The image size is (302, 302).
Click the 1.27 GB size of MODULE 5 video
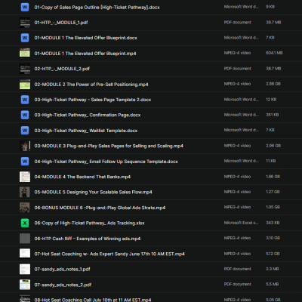pos(273,192)
